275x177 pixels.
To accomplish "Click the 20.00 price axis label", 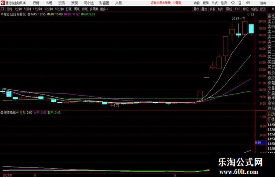I will tap(262, 22).
